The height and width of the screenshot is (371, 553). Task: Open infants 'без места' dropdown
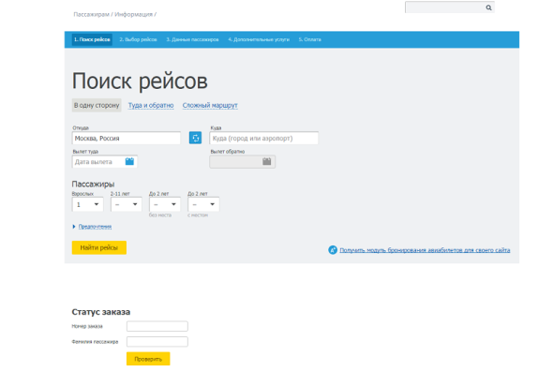[x=165, y=204]
